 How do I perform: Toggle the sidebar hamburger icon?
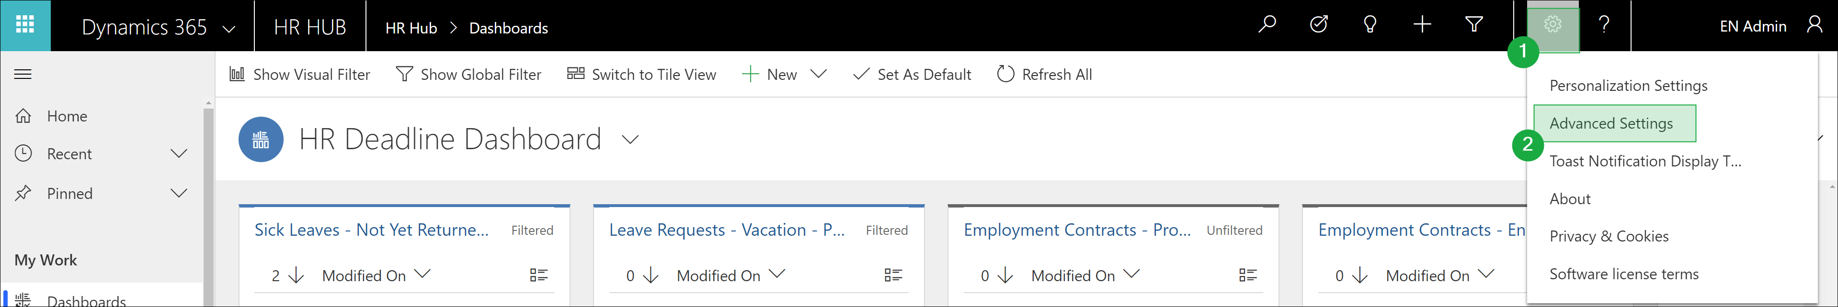(22, 73)
